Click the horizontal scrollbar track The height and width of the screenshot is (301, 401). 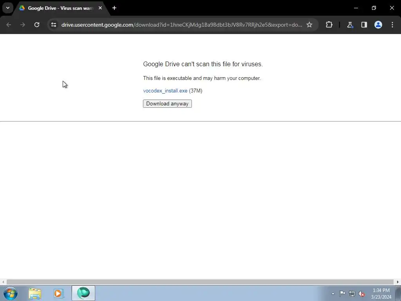pos(200,282)
